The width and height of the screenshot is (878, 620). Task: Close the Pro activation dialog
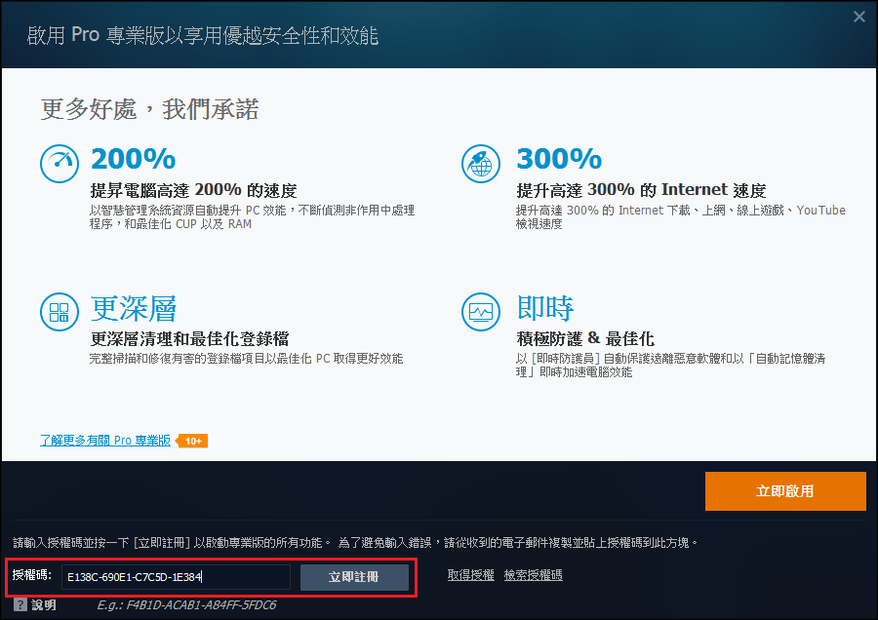tap(859, 17)
